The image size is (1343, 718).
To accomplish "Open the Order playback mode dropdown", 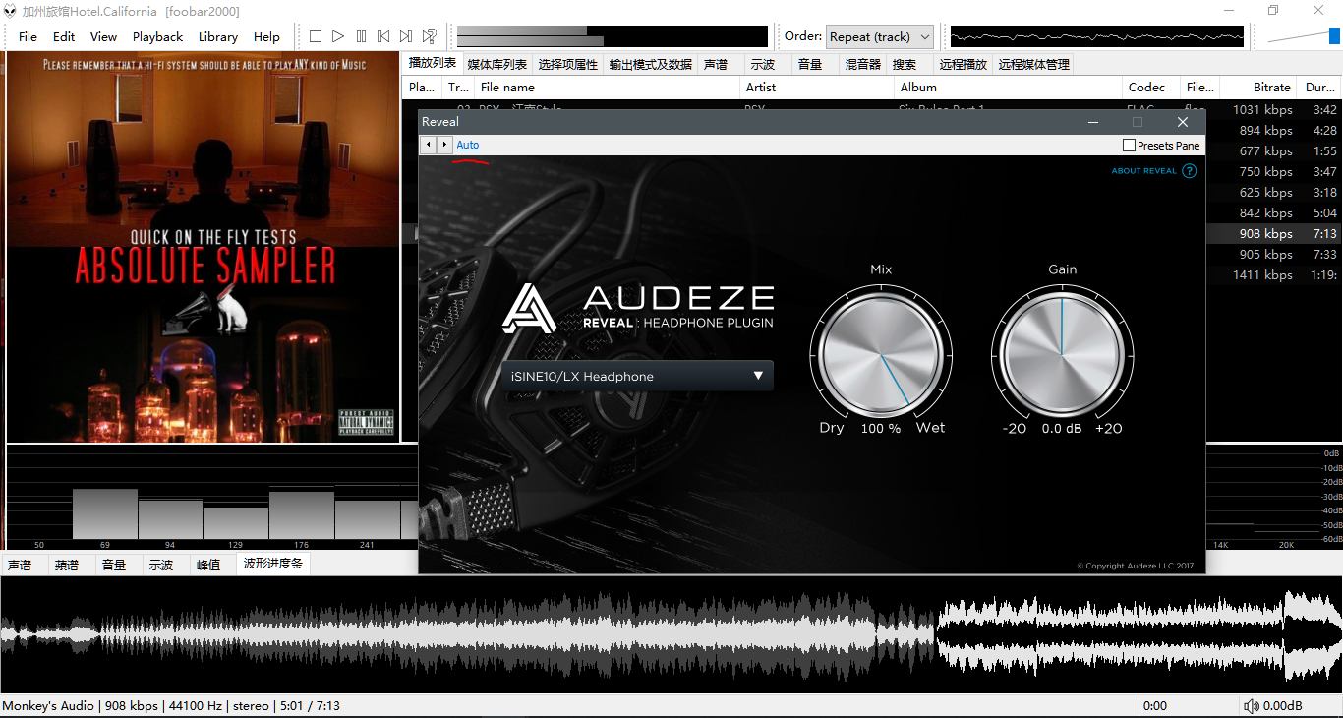I will coord(879,36).
